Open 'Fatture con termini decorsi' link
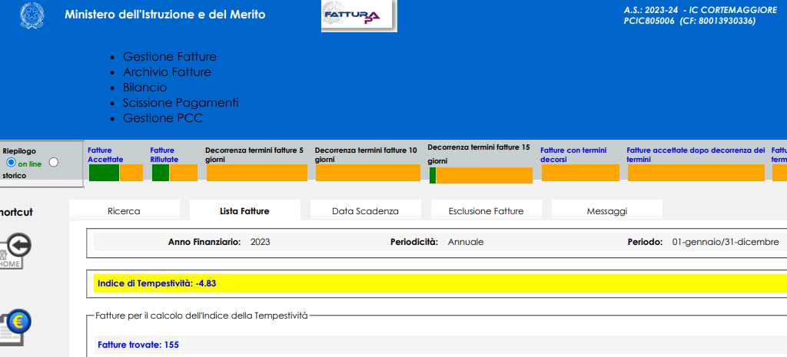Screen dimensions: 787x357 573,154
